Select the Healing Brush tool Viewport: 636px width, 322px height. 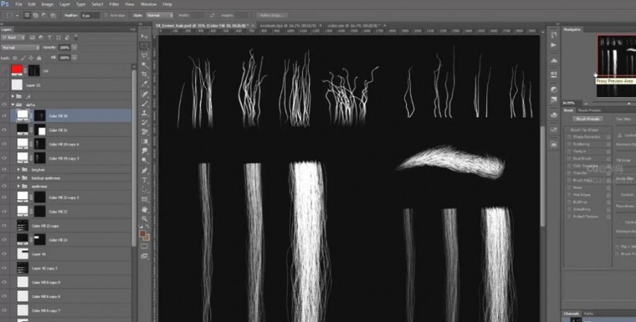(x=144, y=94)
